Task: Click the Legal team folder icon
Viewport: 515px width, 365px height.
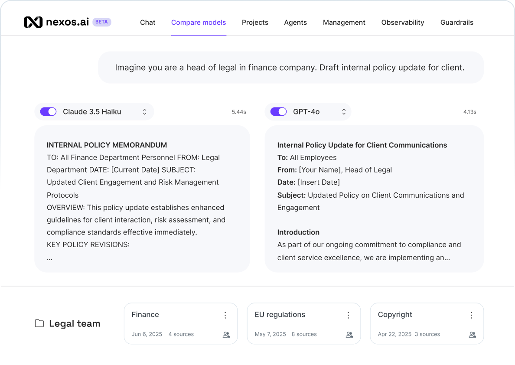Action: pos(39,323)
